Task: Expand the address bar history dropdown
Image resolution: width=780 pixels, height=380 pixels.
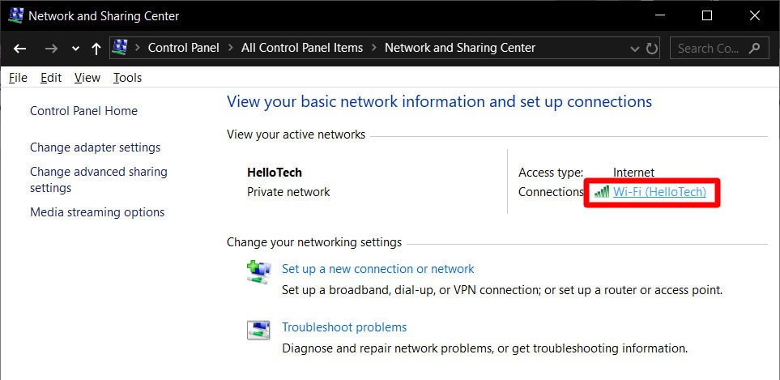Action: click(636, 49)
